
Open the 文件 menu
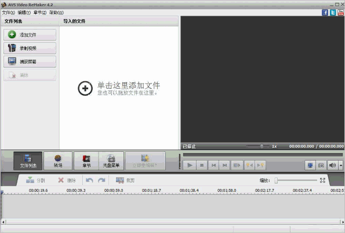coord(8,13)
